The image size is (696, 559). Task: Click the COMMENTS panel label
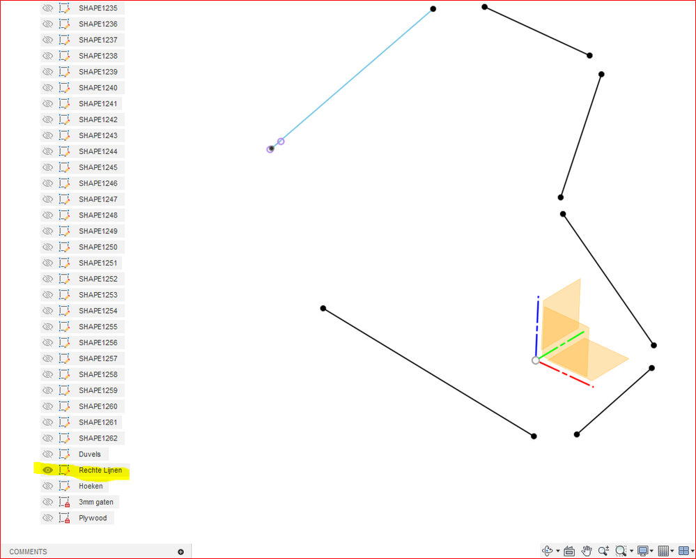[28, 552]
